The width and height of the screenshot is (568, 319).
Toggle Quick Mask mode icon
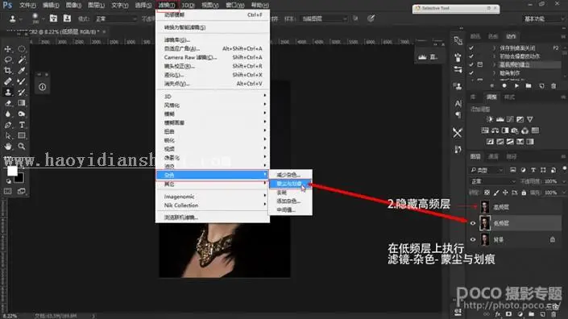pyautogui.click(x=8, y=191)
